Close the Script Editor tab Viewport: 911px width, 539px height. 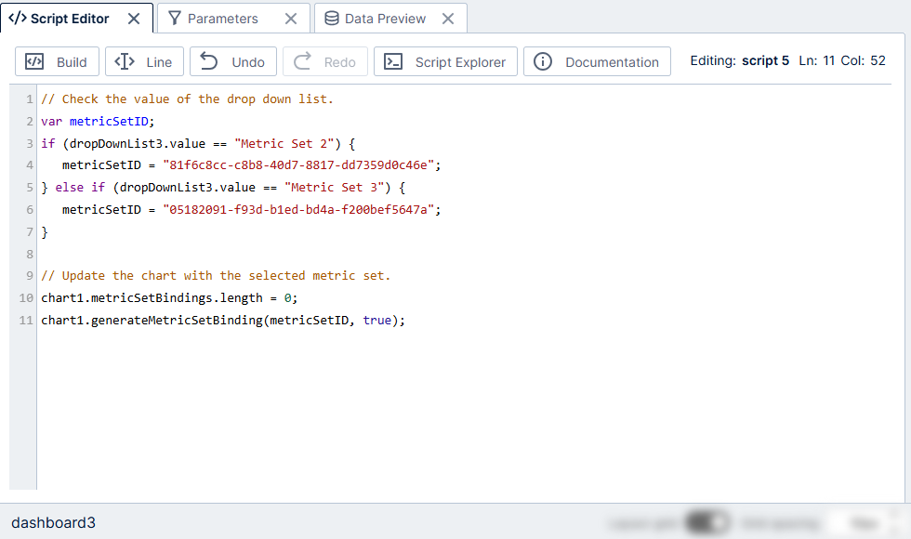click(x=134, y=19)
